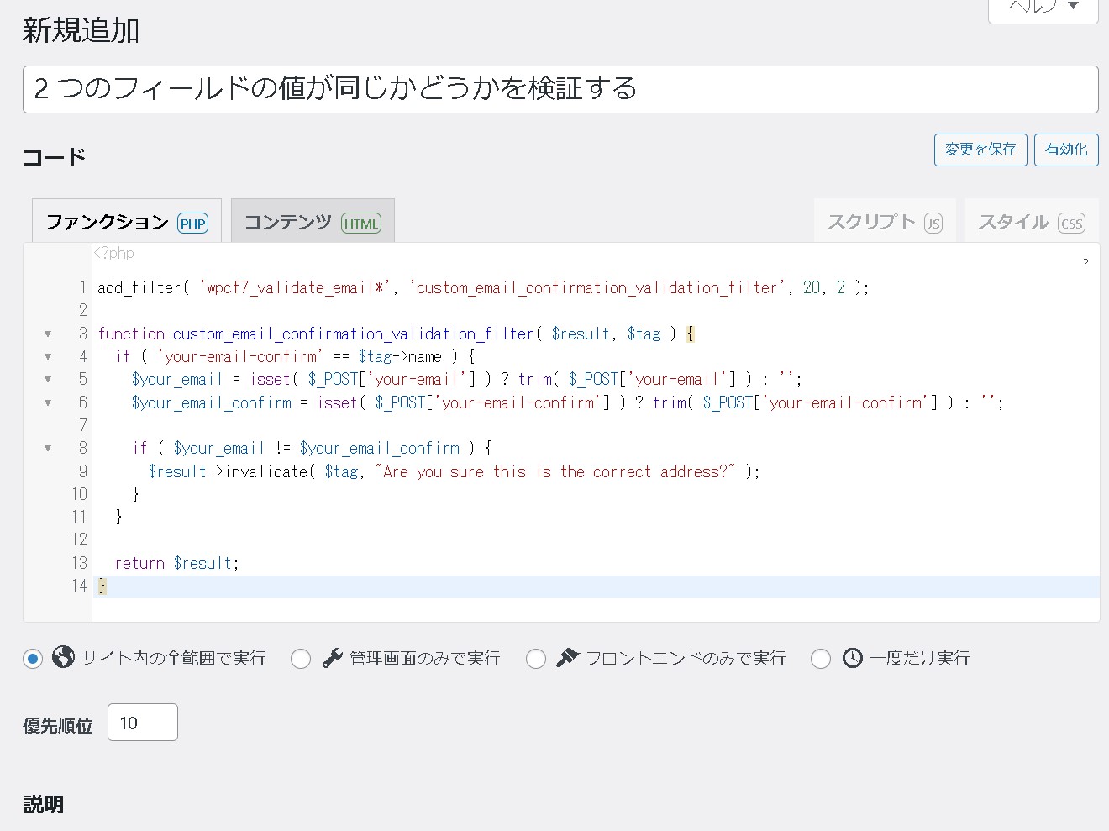The height and width of the screenshot is (831, 1109).
Task: Collapse the if block at line 8
Action: click(x=48, y=447)
